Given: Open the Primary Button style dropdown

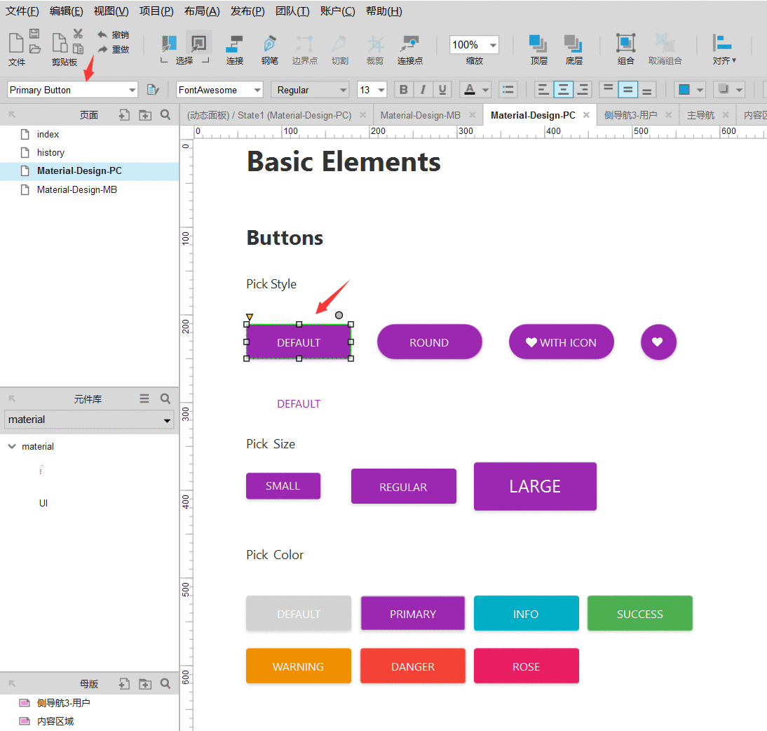Looking at the screenshot, I should click(x=132, y=90).
